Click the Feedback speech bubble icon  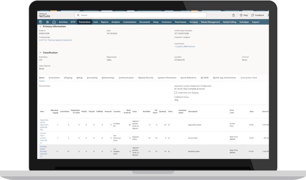[253, 15]
